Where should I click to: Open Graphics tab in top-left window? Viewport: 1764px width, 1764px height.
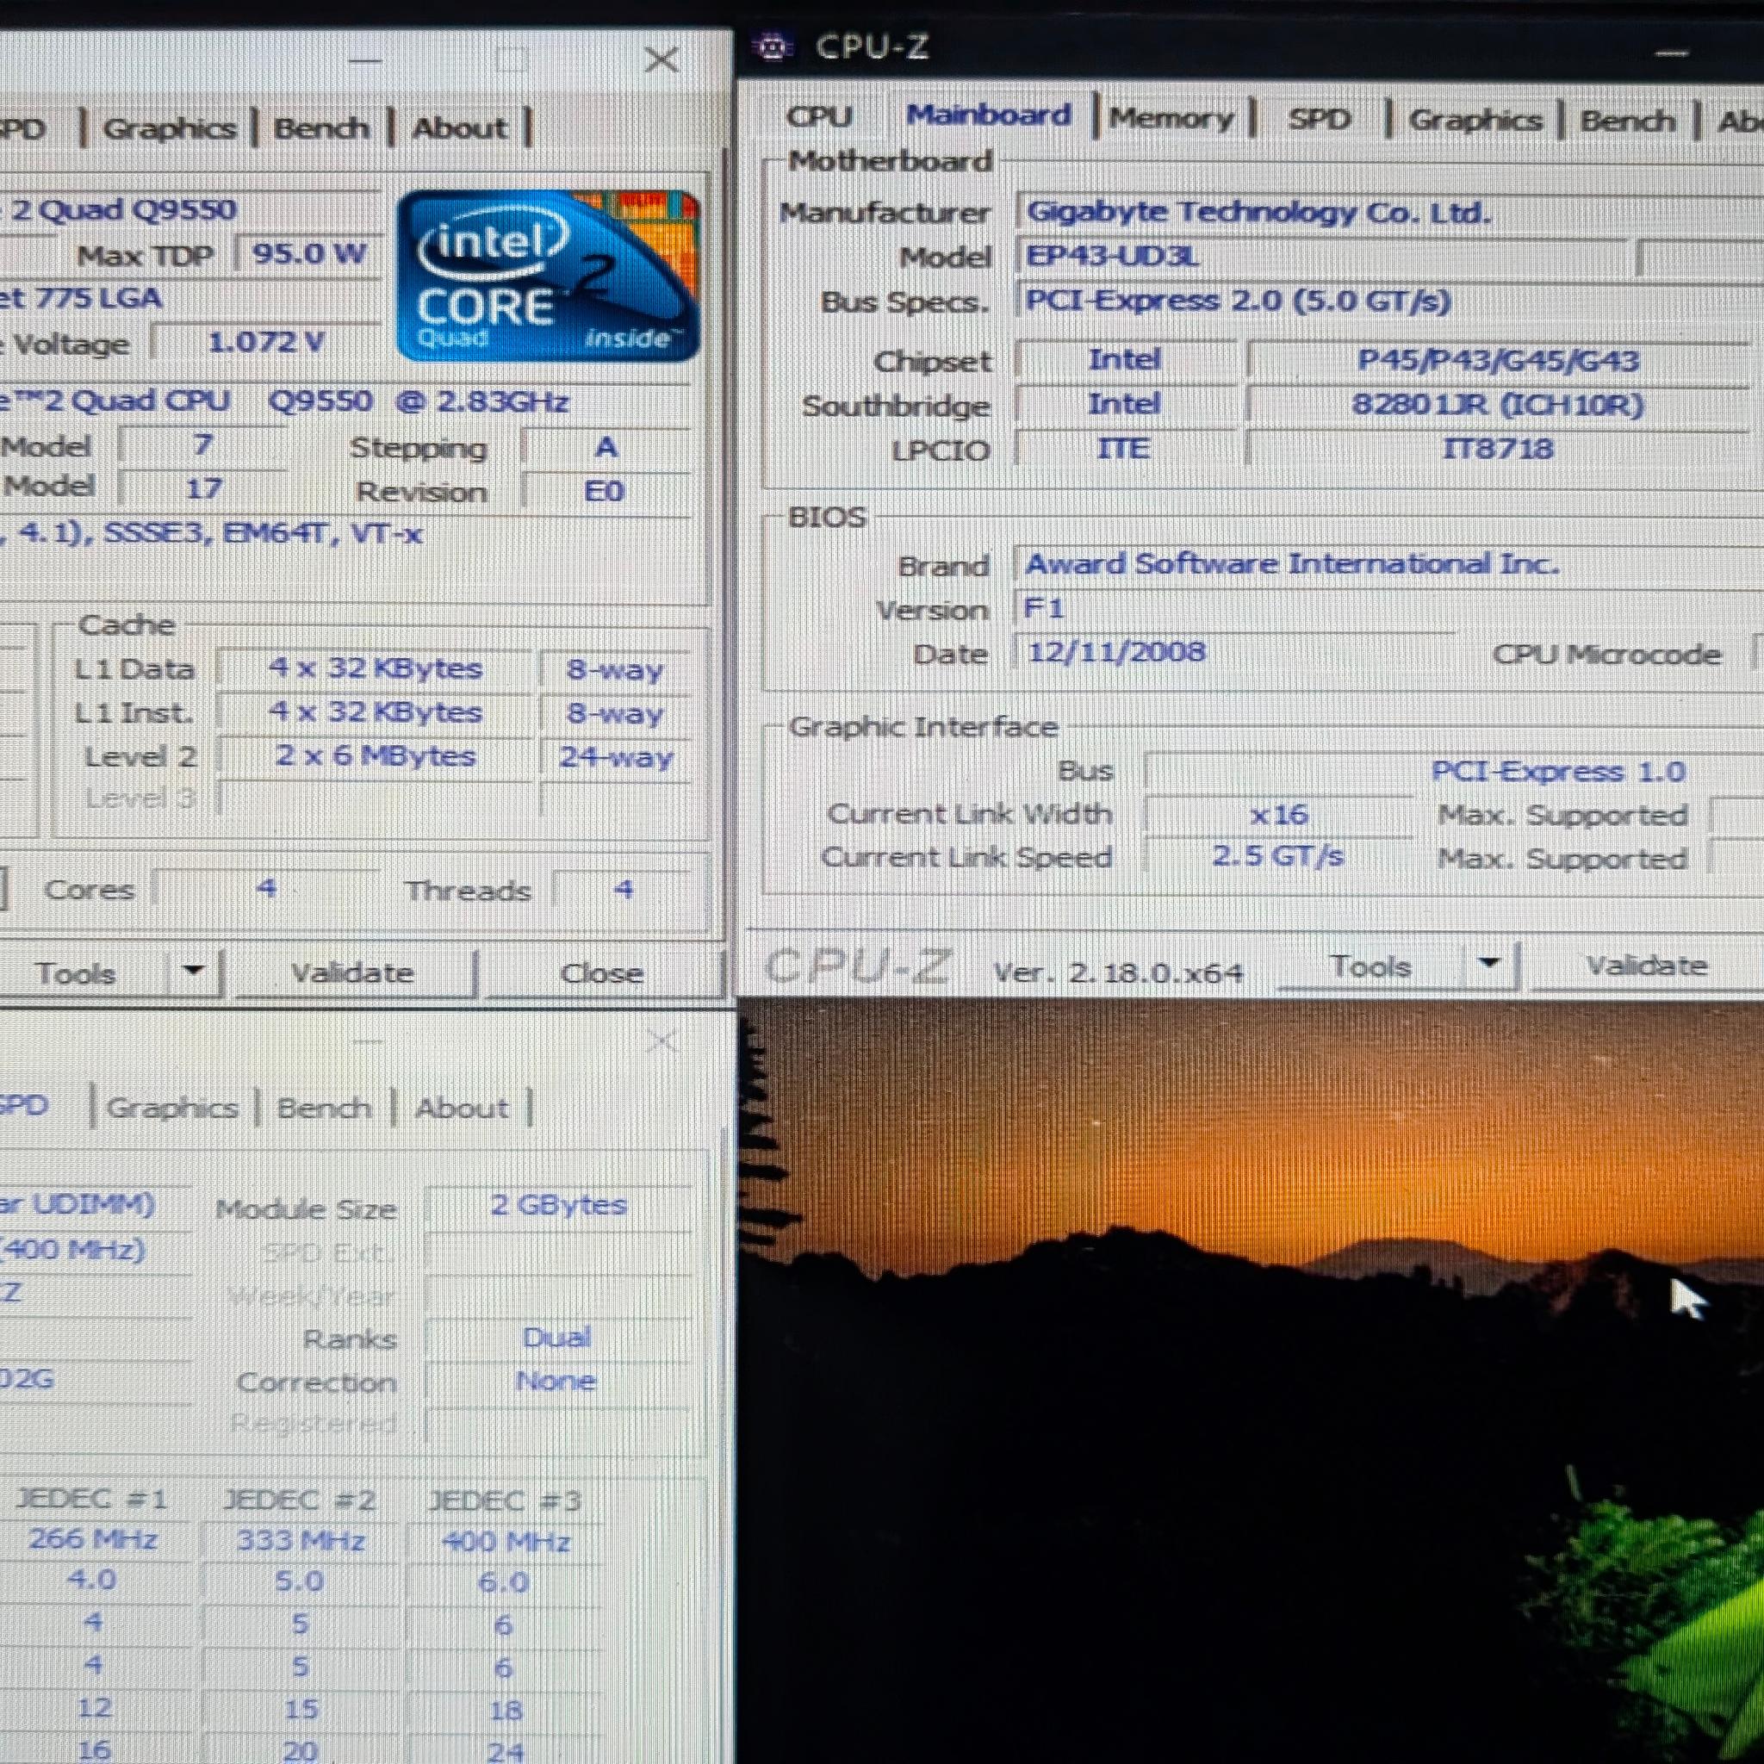pyautogui.click(x=170, y=128)
